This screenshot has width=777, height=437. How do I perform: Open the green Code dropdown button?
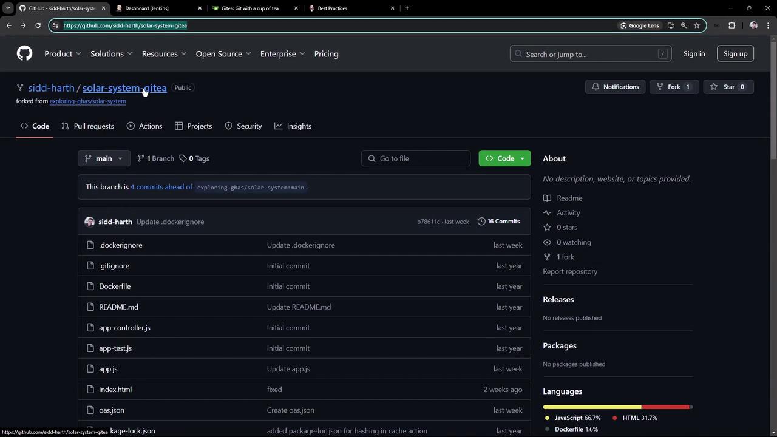coord(504,158)
